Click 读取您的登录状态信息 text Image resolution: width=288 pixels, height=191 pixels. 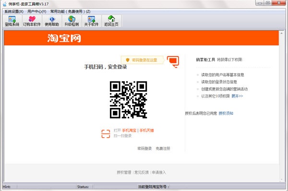(219, 82)
